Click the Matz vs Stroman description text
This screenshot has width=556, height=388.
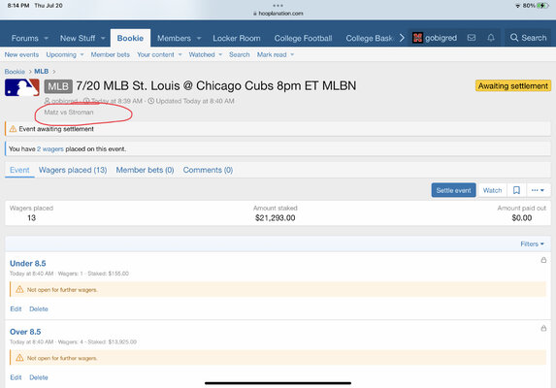point(69,113)
